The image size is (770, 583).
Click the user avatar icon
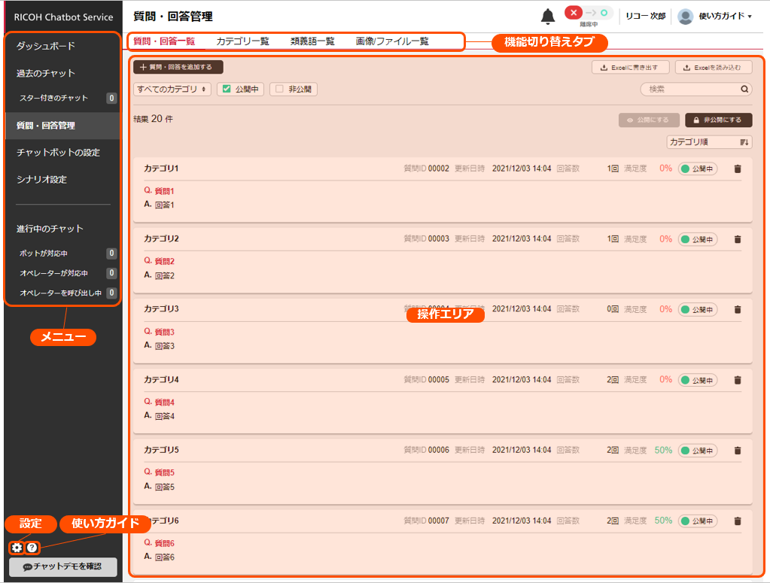click(685, 17)
